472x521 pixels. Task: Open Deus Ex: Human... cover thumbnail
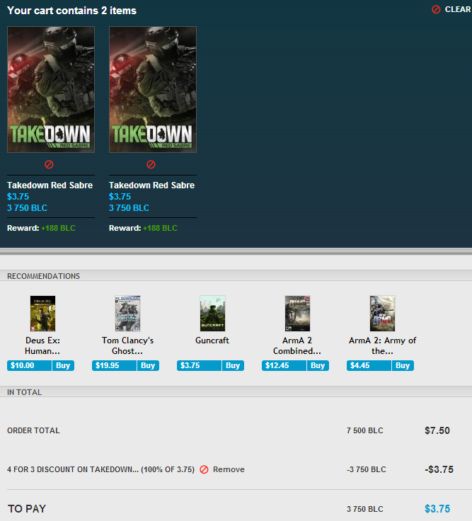click(42, 314)
